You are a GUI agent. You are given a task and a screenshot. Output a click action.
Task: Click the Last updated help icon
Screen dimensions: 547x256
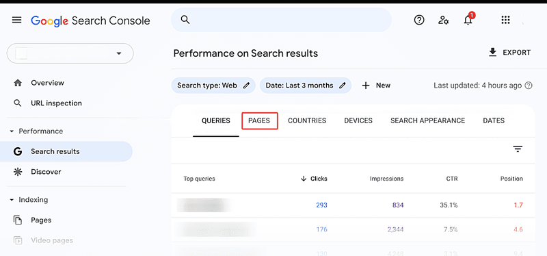click(x=529, y=86)
